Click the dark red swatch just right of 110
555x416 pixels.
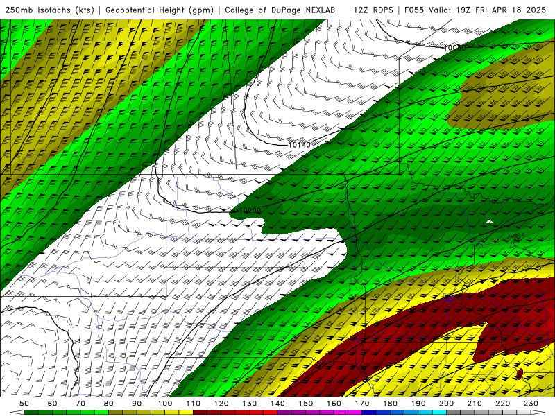(200, 413)
